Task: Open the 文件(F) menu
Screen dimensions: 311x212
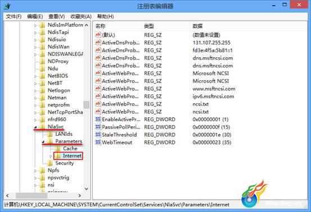Action: [13, 16]
